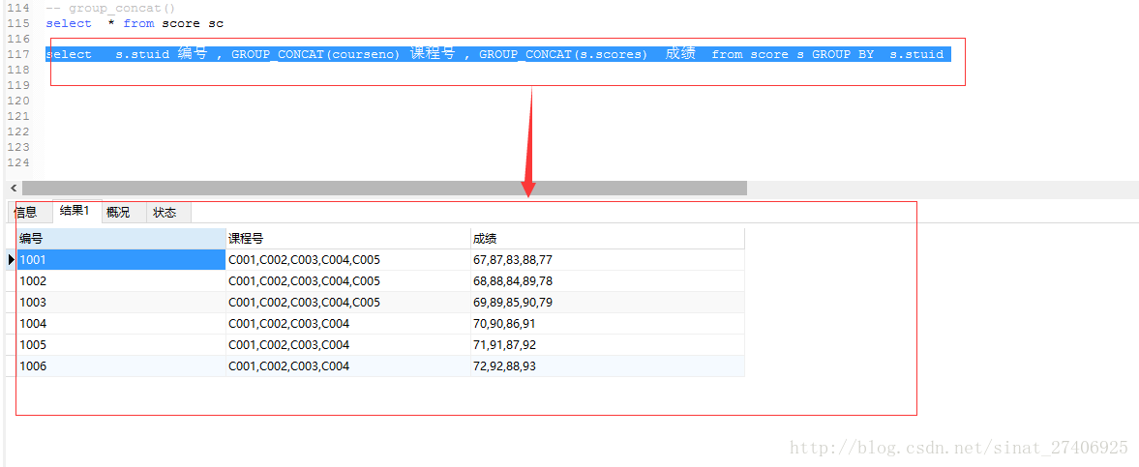The height and width of the screenshot is (467, 1139).
Task: Click the scores cell 71,91,87,92
Action: tap(608, 344)
